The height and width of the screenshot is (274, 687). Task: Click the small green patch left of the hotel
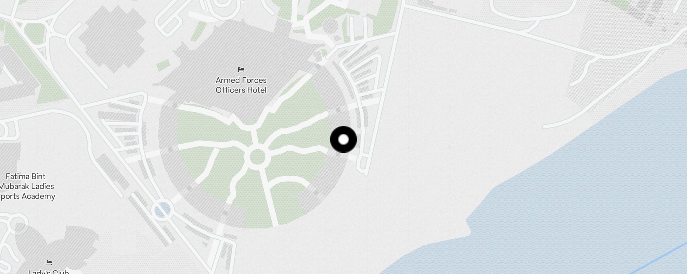tap(164, 65)
